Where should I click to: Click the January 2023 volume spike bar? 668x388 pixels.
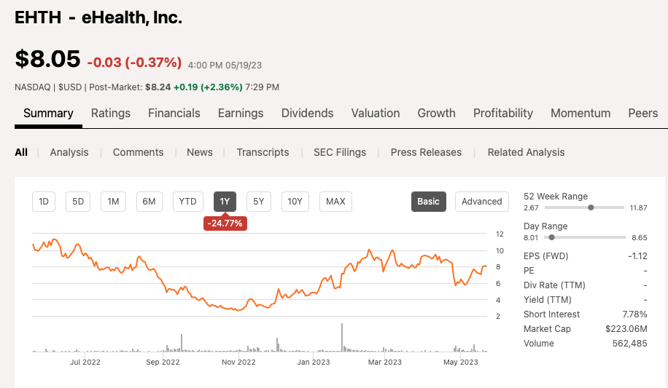coord(341,339)
